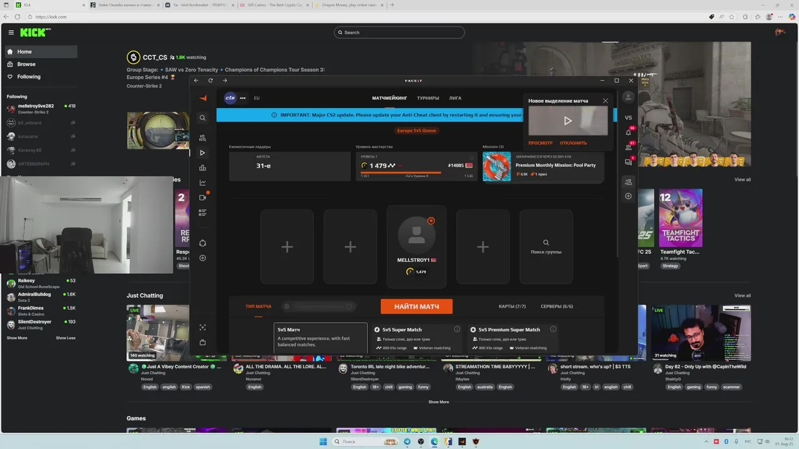The width and height of the screenshot is (799, 449).
Task: Open the FACEIT video highlights camera icon
Action: [202, 198]
